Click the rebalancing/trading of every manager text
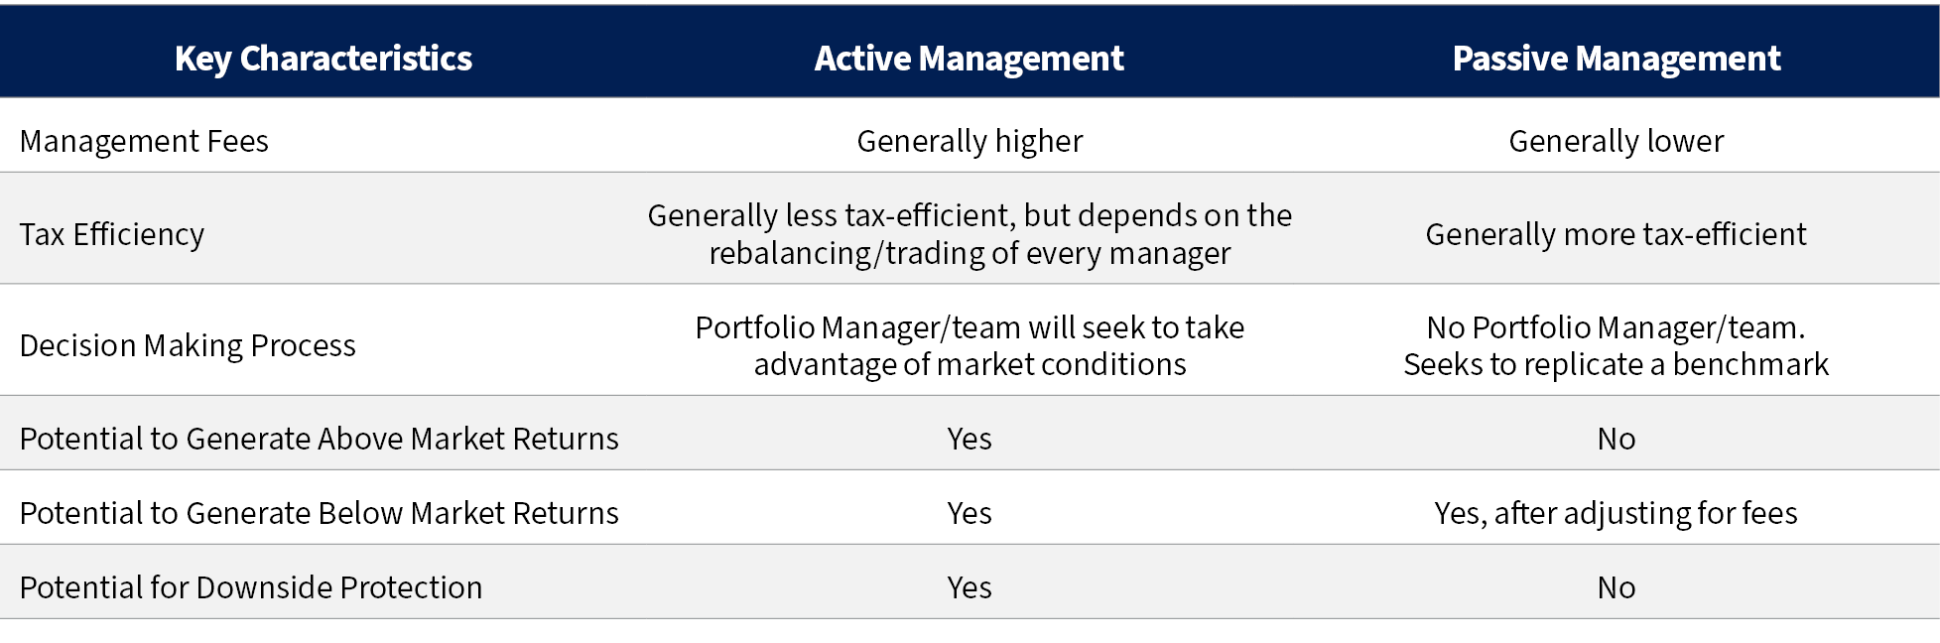The image size is (1940, 643). 970,253
